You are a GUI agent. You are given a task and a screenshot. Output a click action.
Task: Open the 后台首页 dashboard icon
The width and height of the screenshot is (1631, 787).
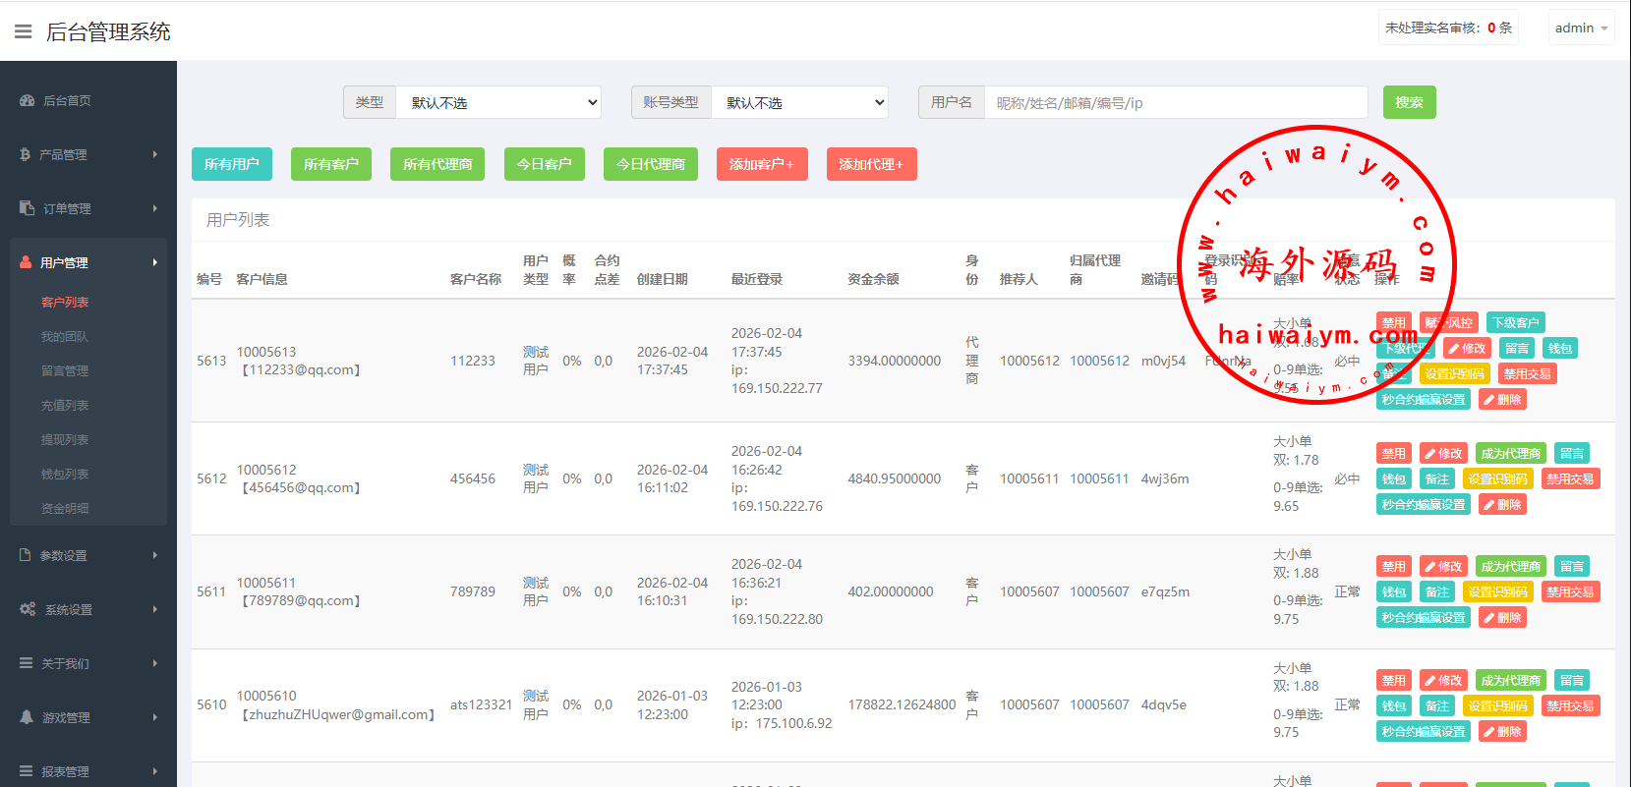27,100
